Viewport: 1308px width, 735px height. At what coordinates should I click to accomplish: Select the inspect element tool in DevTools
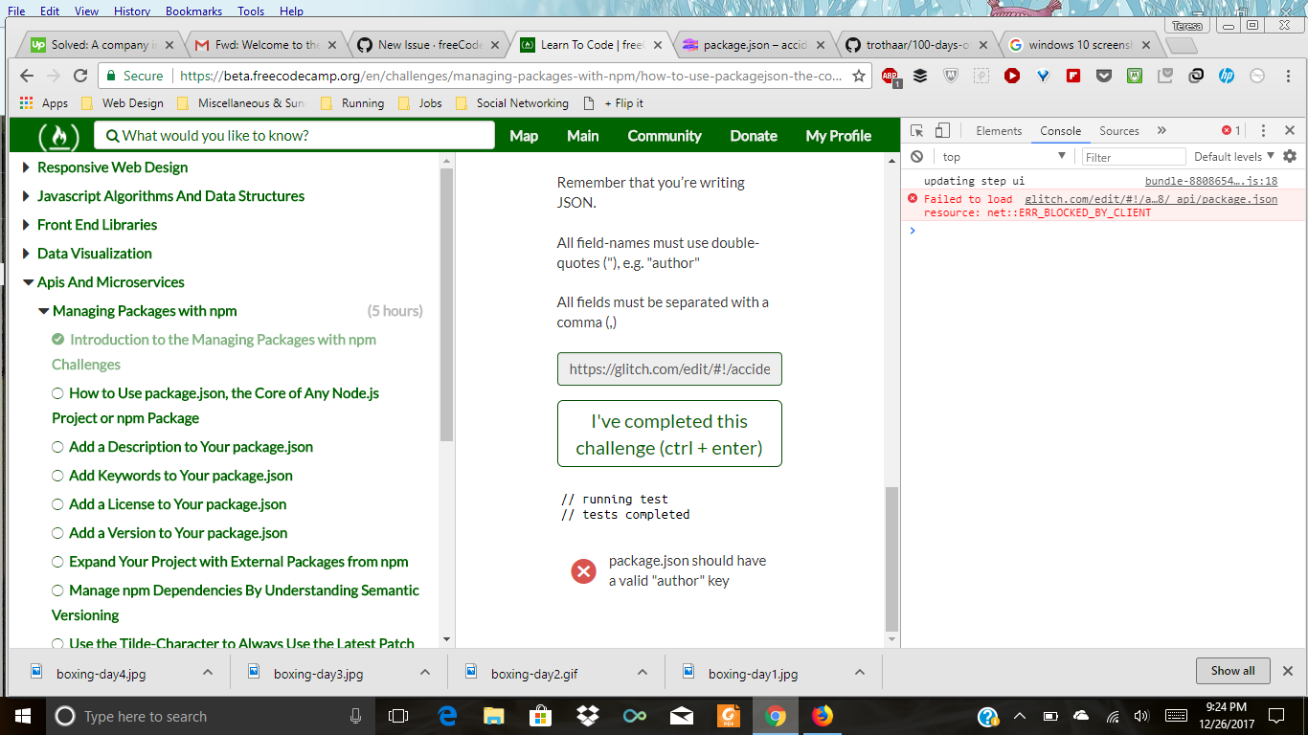(916, 130)
